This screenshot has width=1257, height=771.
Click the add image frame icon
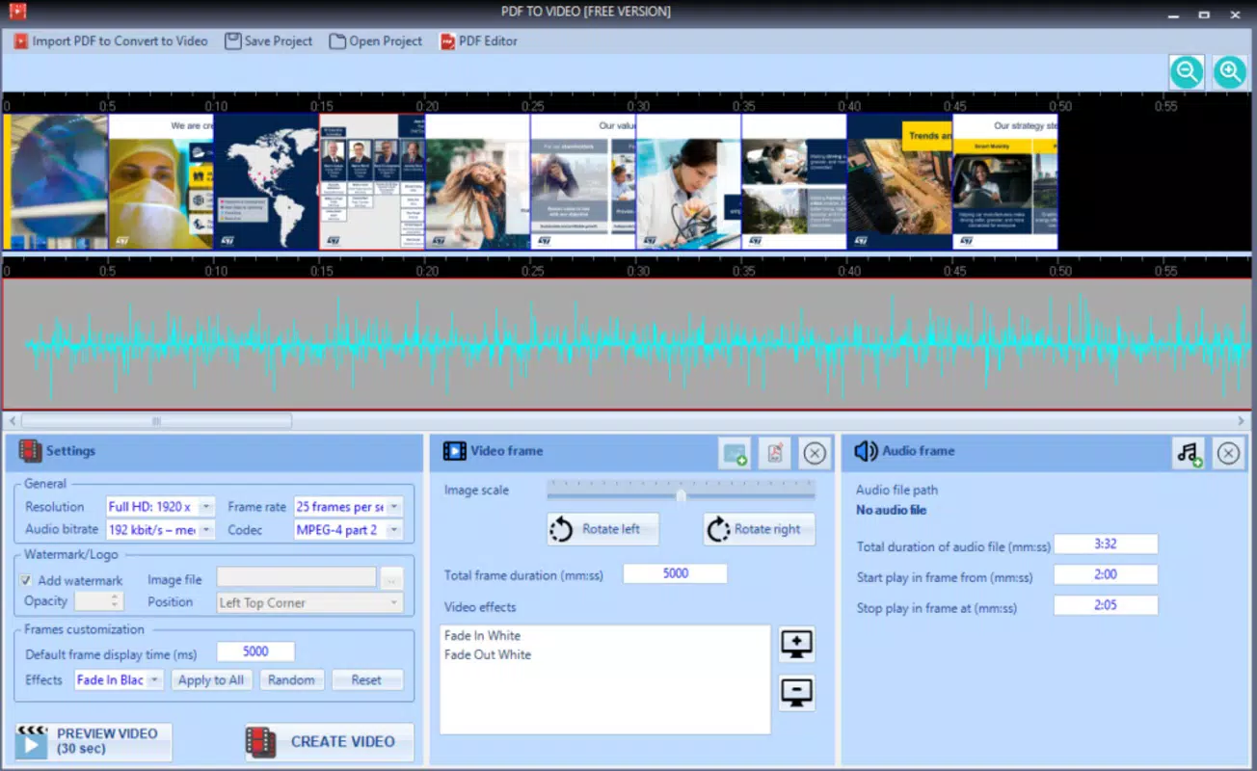[x=735, y=453]
